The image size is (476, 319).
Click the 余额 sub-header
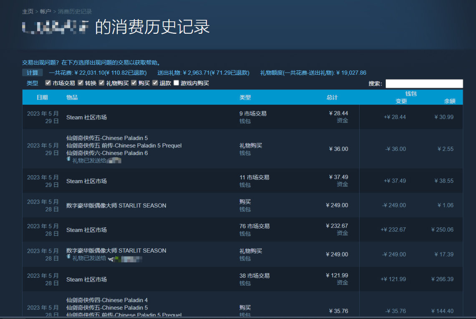(x=450, y=101)
